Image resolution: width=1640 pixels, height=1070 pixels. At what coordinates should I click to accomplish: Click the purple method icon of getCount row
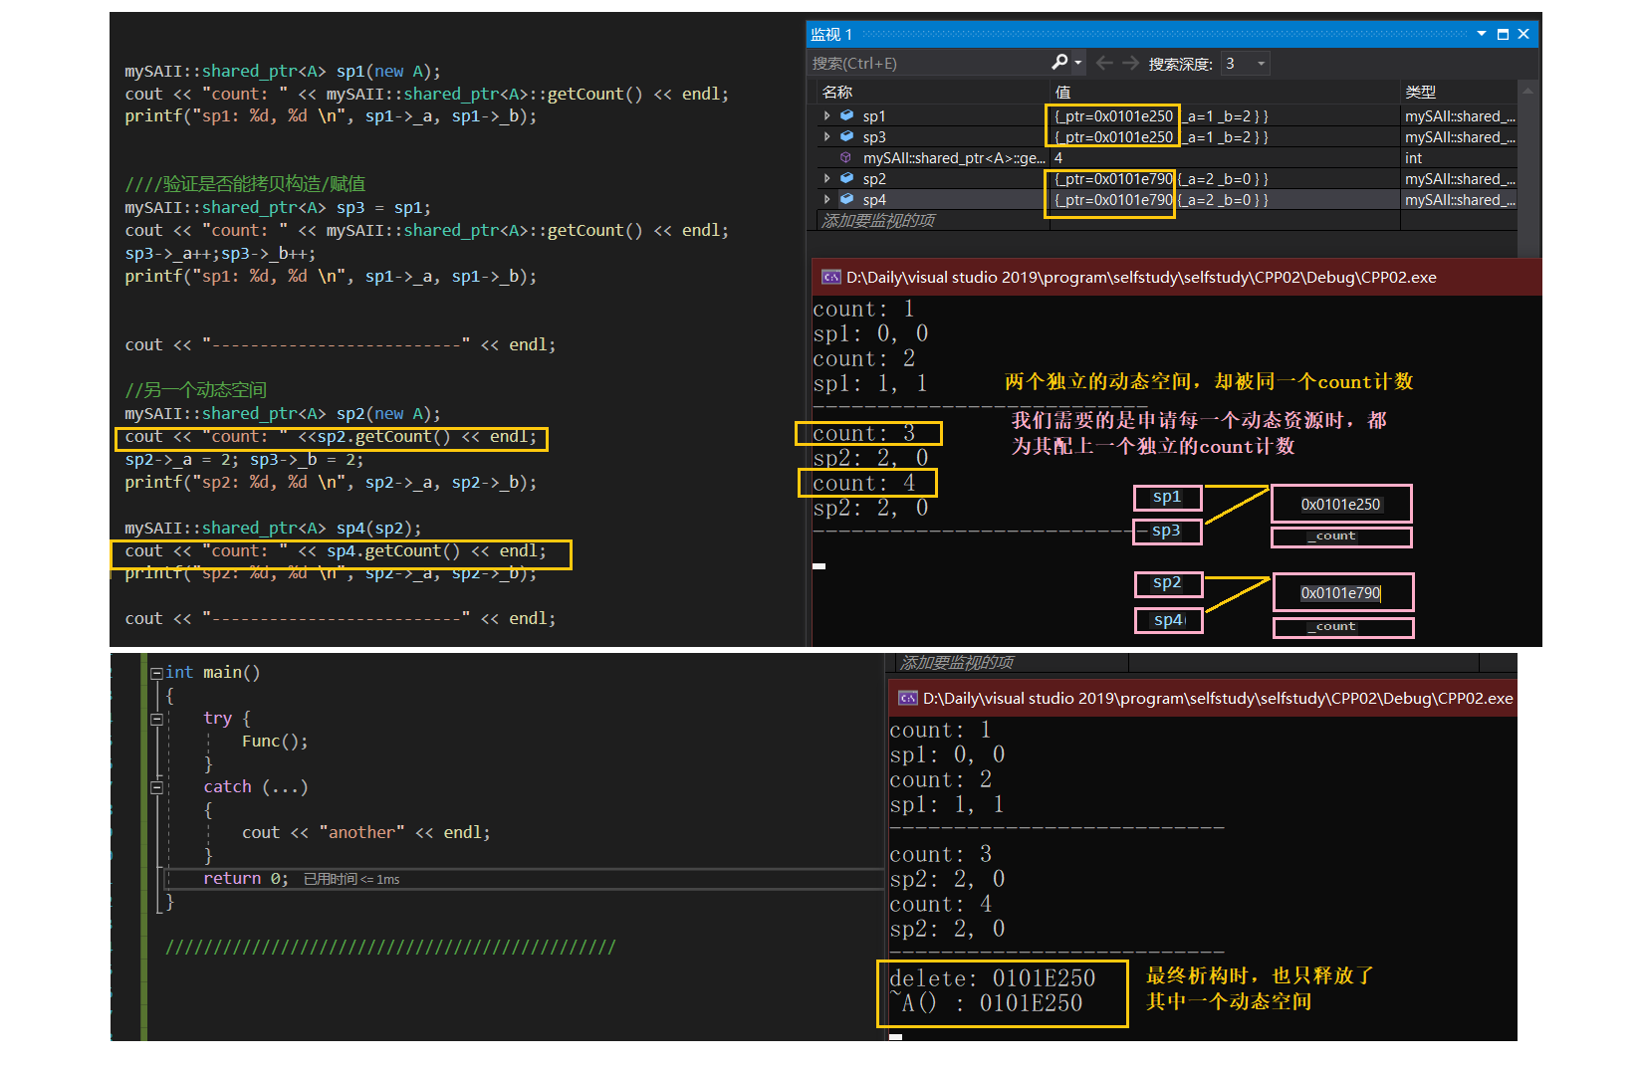click(845, 157)
